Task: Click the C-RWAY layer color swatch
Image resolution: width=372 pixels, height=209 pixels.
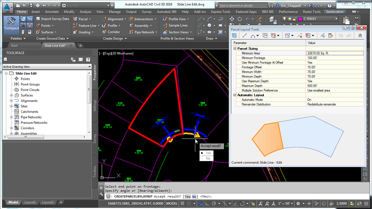Action: pyautogui.click(x=300, y=19)
